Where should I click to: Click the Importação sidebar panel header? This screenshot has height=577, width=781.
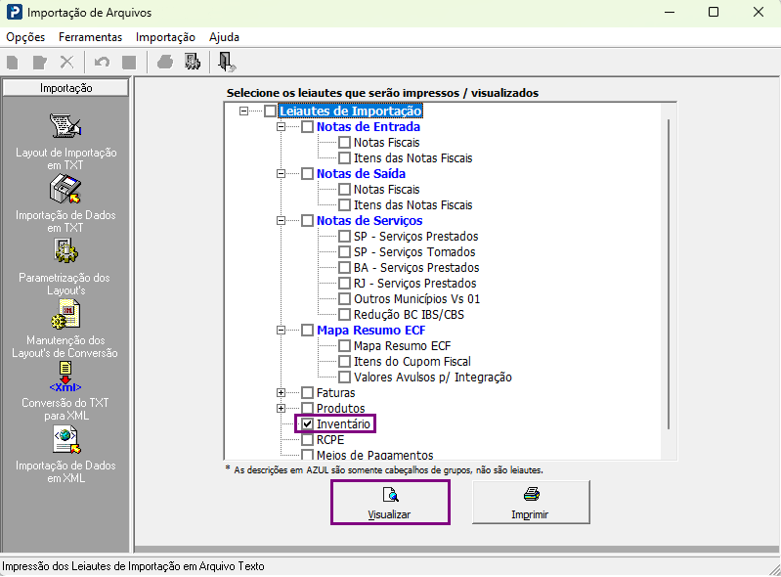coord(65,88)
